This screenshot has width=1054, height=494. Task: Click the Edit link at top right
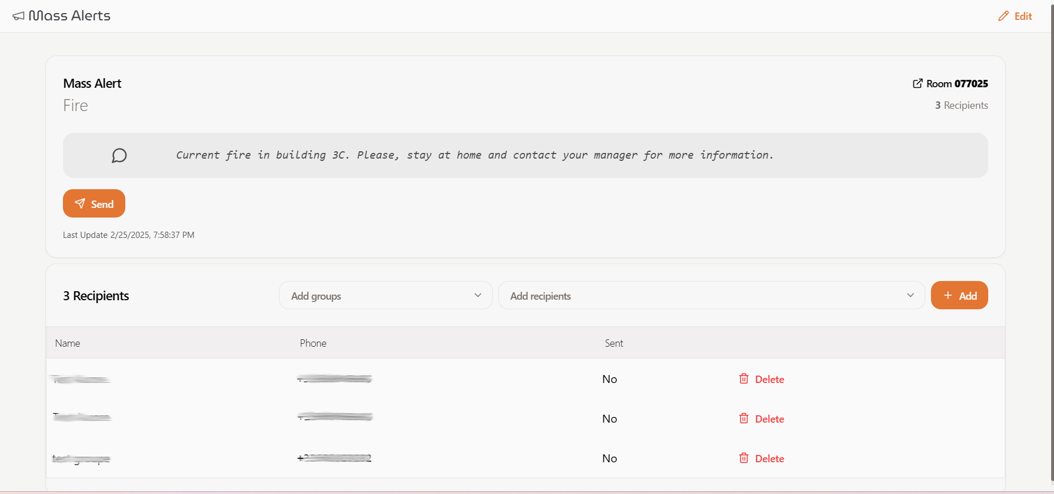(x=1023, y=16)
